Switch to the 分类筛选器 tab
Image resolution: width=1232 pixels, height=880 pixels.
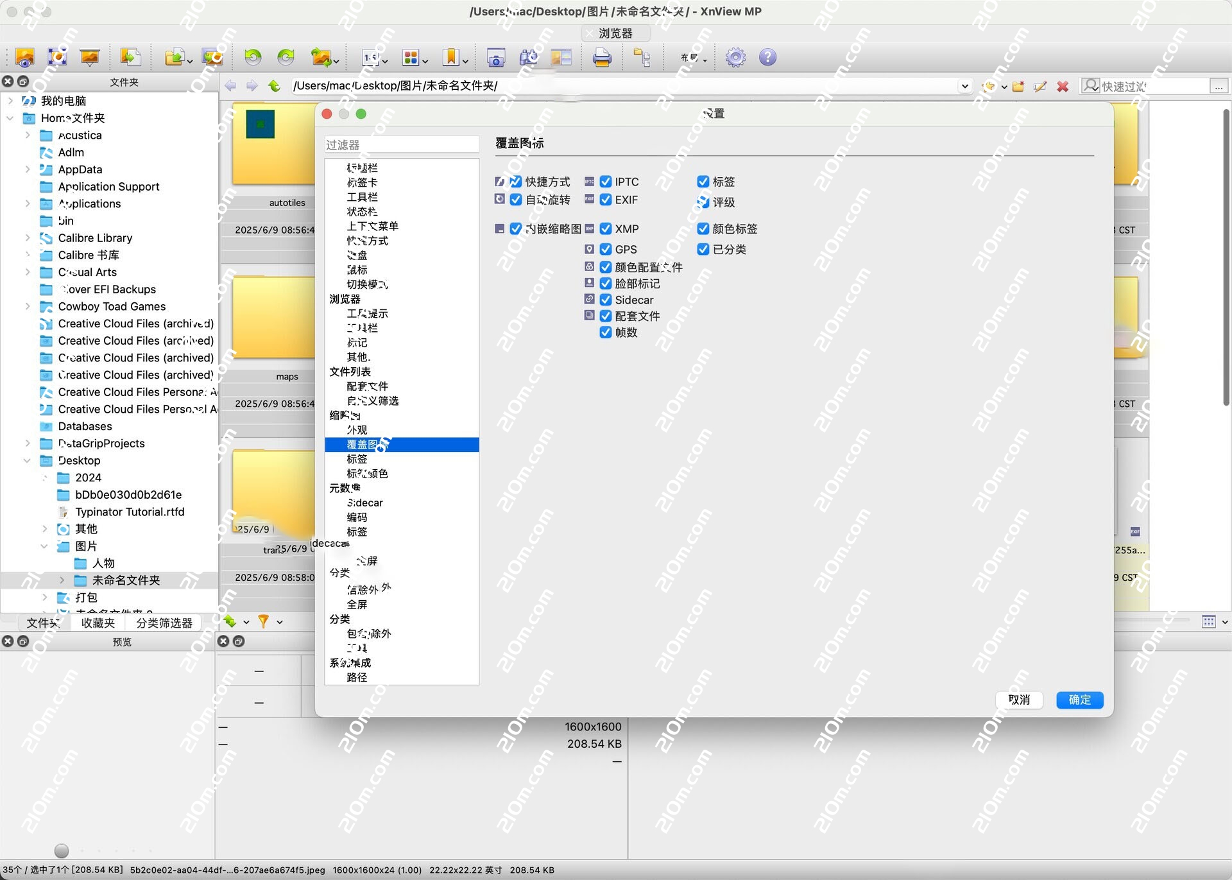pyautogui.click(x=164, y=623)
